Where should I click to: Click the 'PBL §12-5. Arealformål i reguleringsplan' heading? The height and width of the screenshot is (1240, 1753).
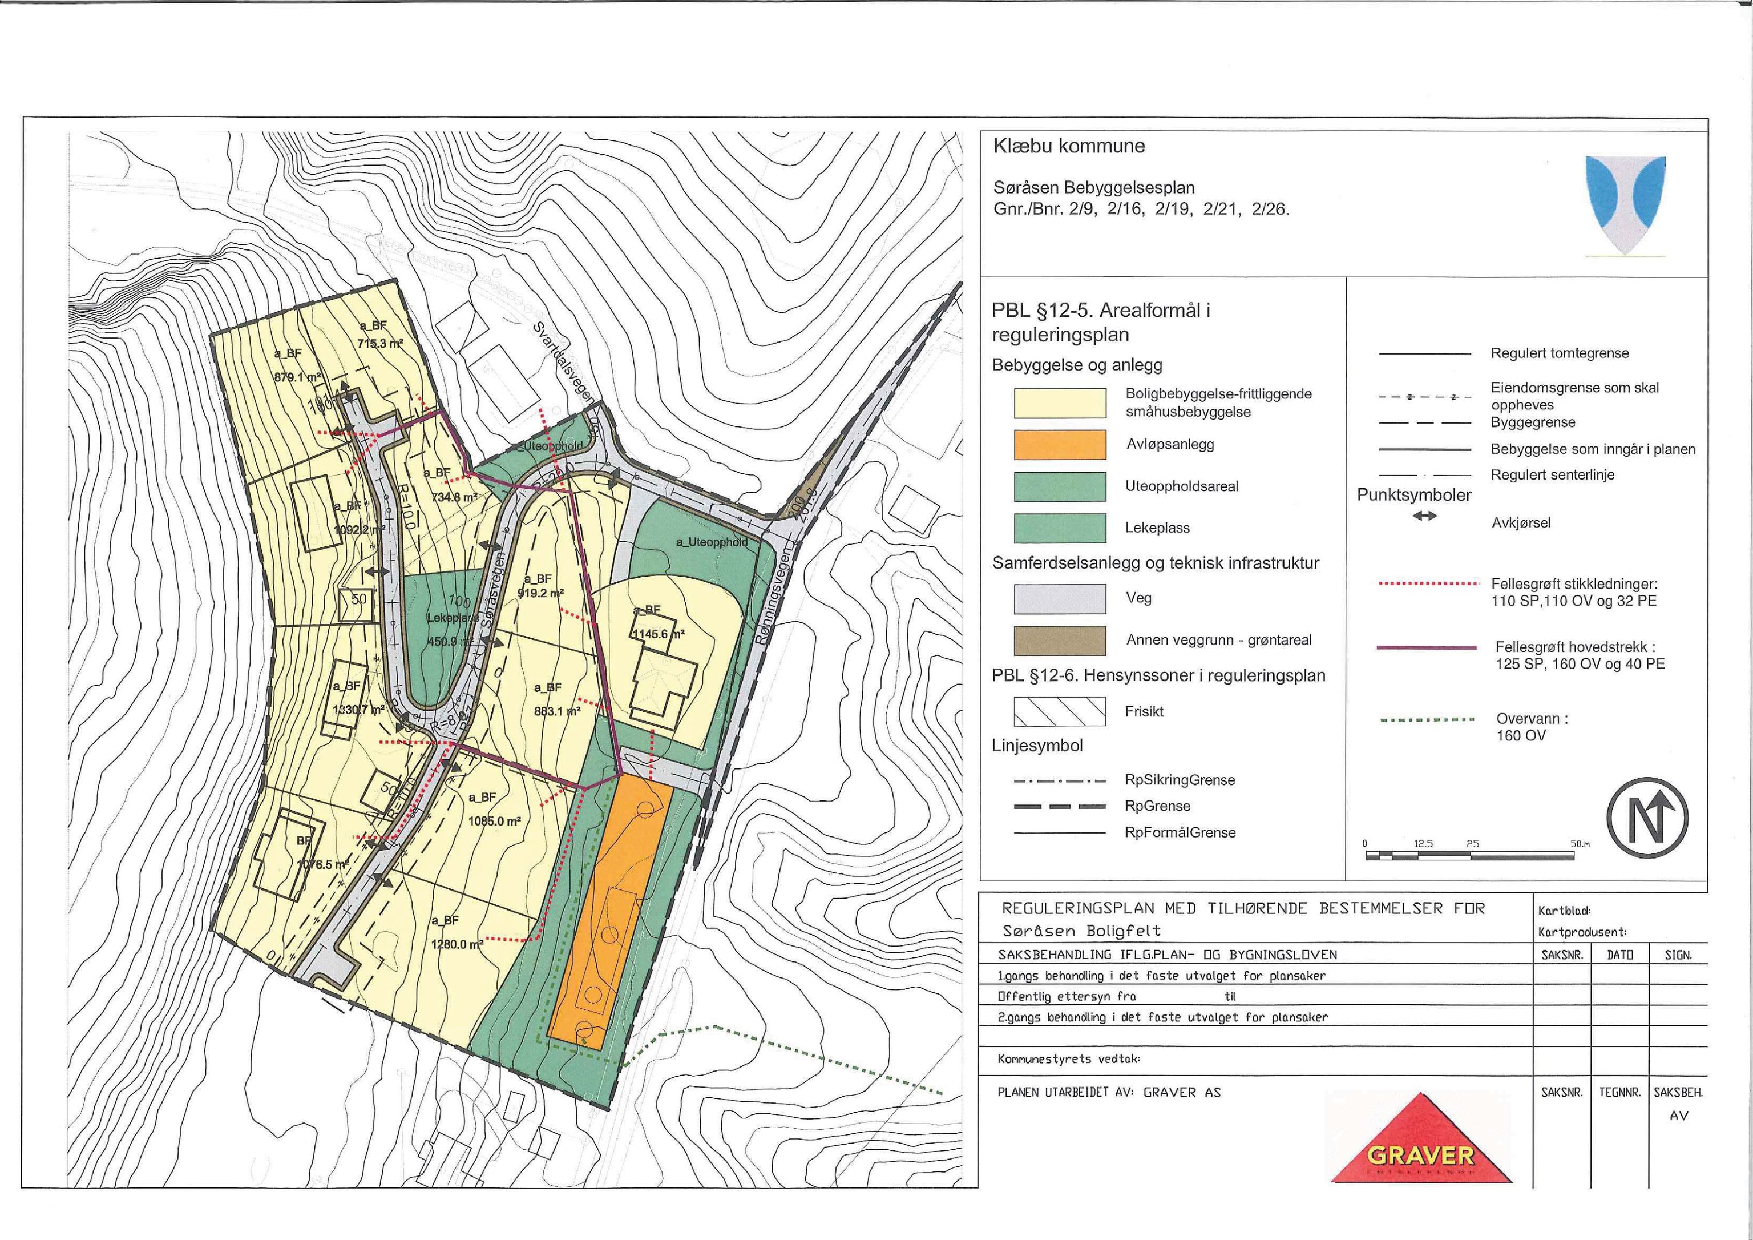coord(1102,323)
